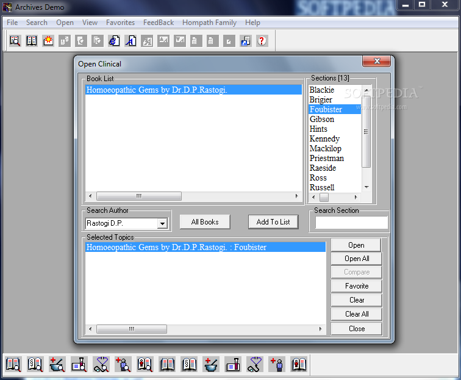Open the File menu
Screen dimensions: 461x380
pos(12,23)
